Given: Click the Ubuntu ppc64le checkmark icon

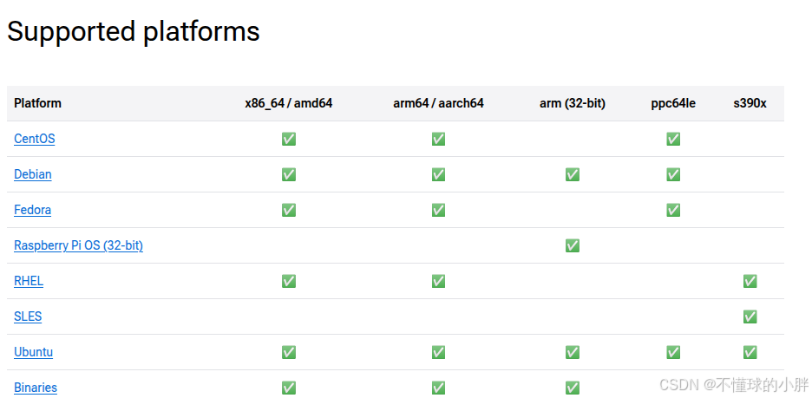Looking at the screenshot, I should point(673,352).
